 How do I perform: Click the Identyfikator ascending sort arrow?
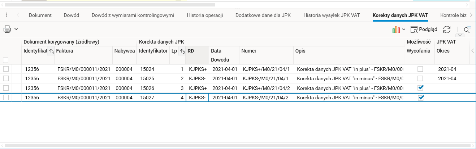(51, 51)
